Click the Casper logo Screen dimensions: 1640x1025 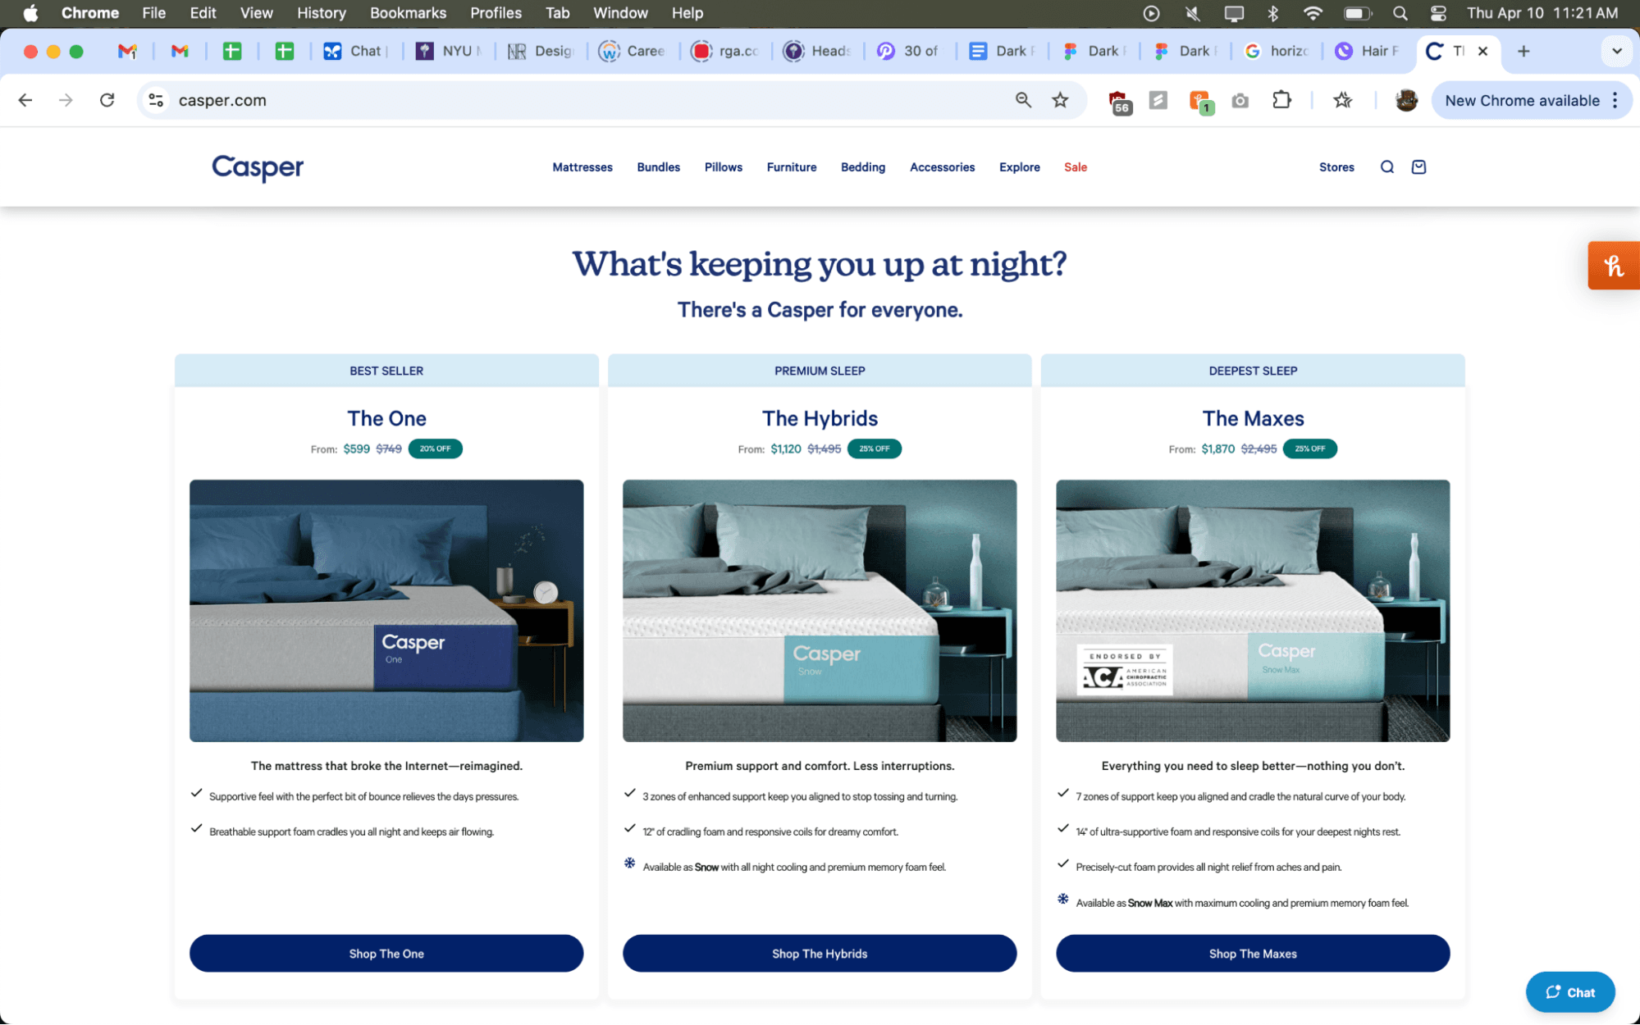[x=258, y=167]
